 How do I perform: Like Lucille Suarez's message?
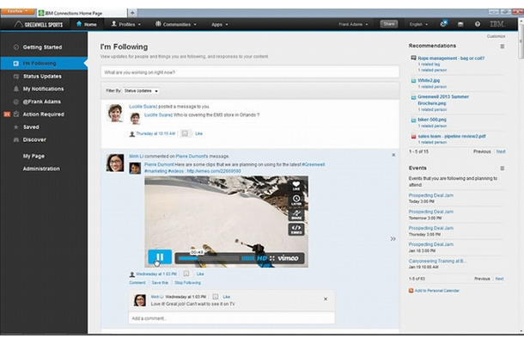coord(198,133)
